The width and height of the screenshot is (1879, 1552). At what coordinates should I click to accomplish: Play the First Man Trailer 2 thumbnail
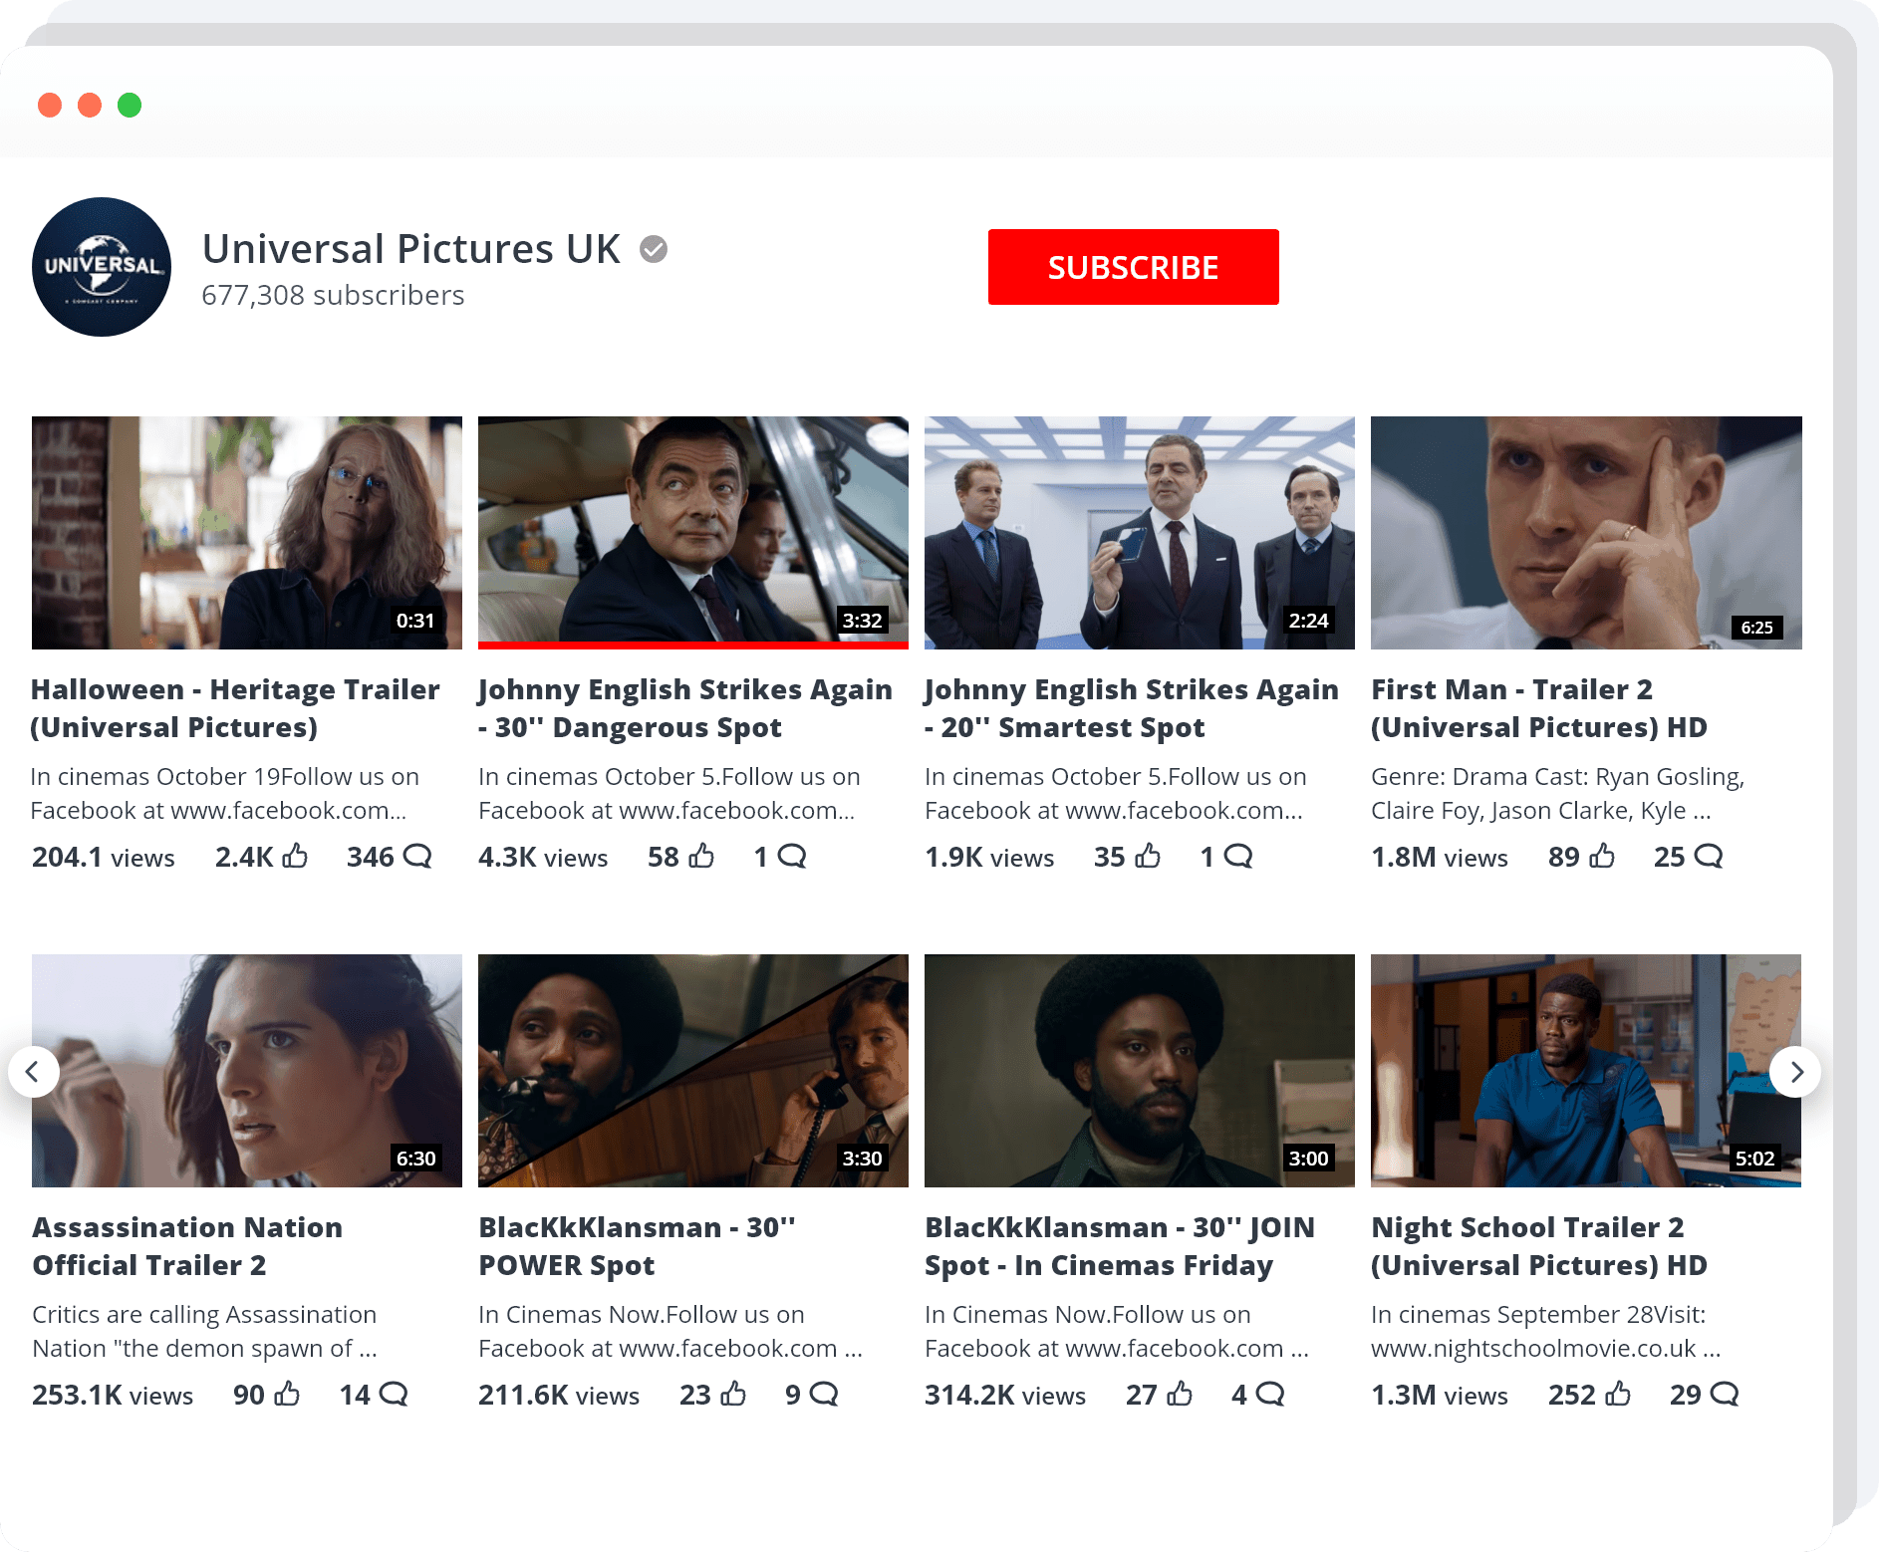[1586, 533]
